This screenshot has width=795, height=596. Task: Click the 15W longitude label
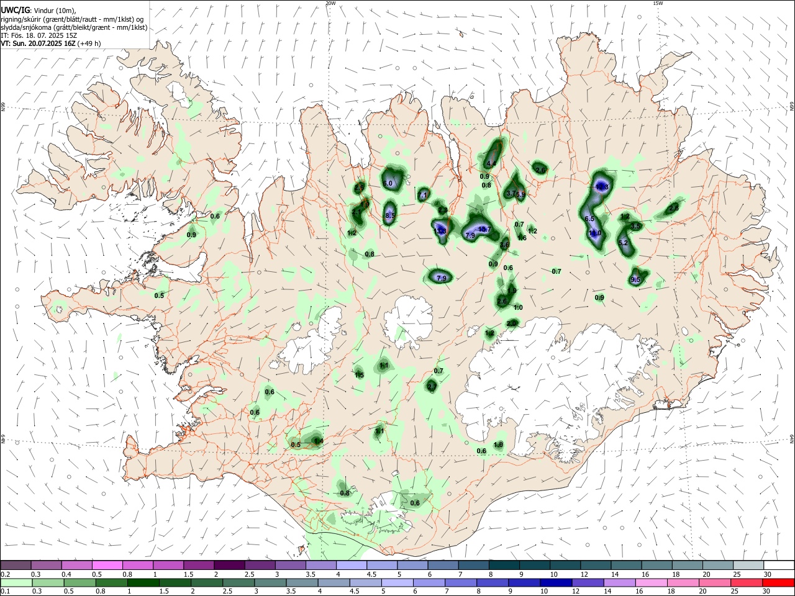coord(658,3)
